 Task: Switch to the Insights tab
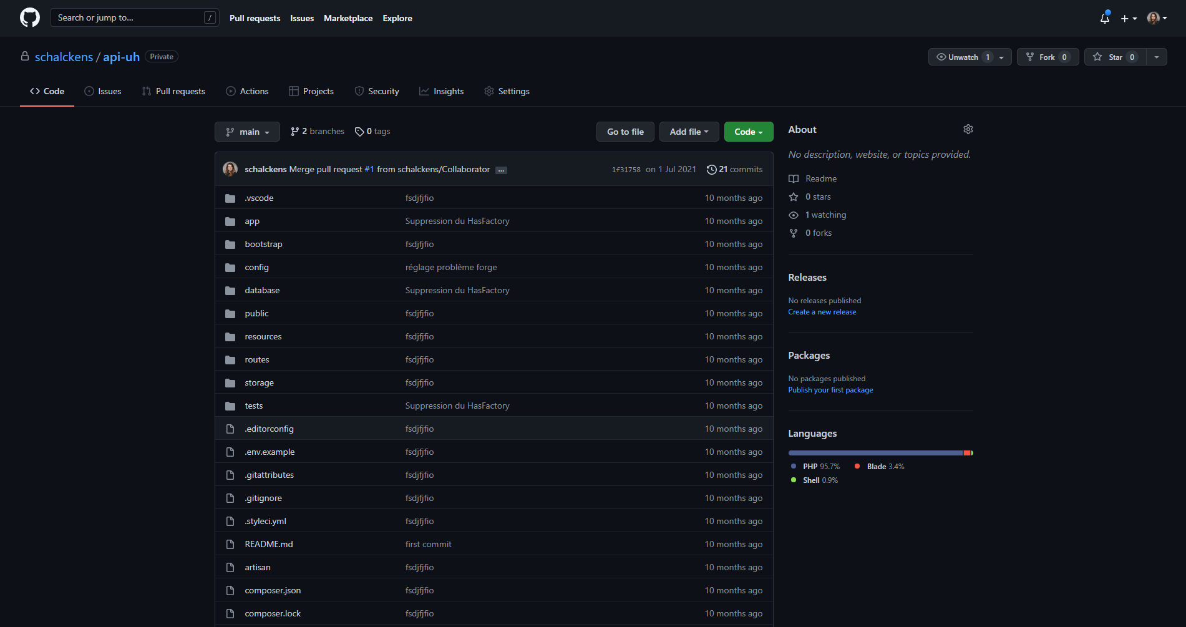pyautogui.click(x=442, y=91)
